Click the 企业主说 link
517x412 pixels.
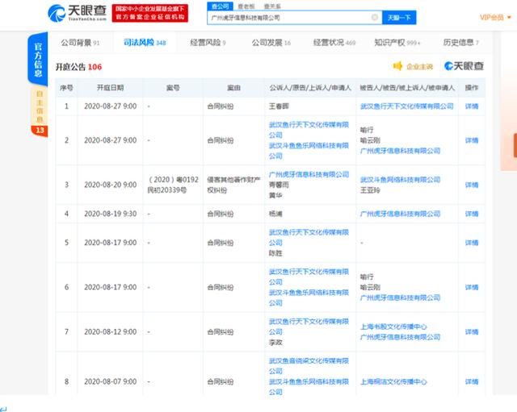(419, 67)
